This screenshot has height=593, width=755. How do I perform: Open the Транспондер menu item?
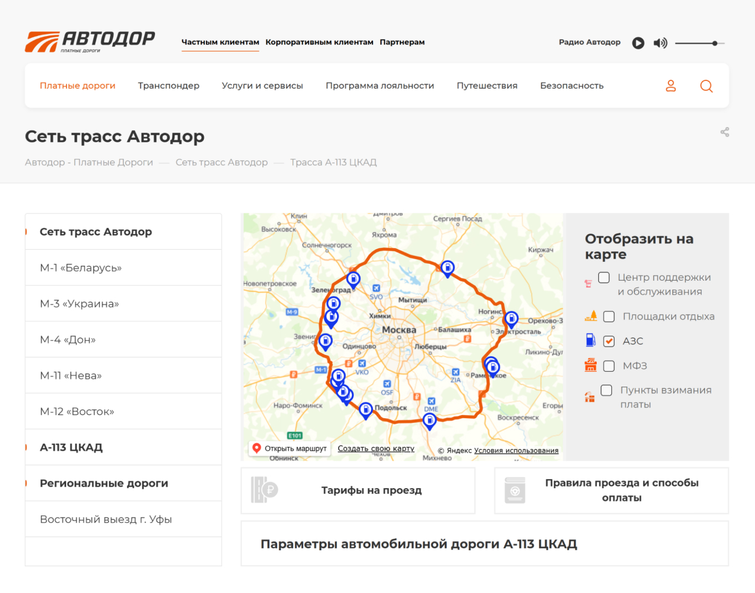coord(169,86)
